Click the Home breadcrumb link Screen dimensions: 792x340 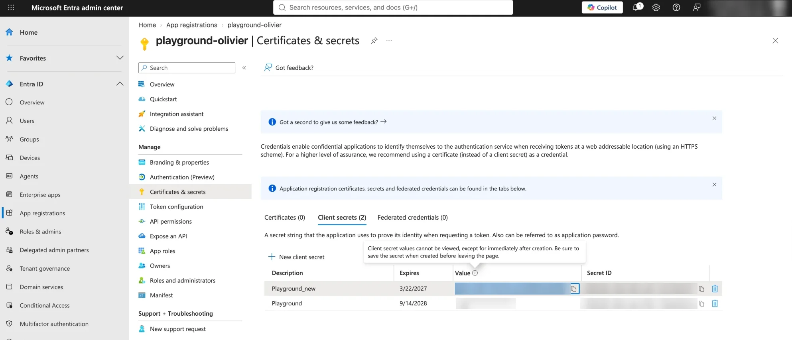click(x=147, y=25)
